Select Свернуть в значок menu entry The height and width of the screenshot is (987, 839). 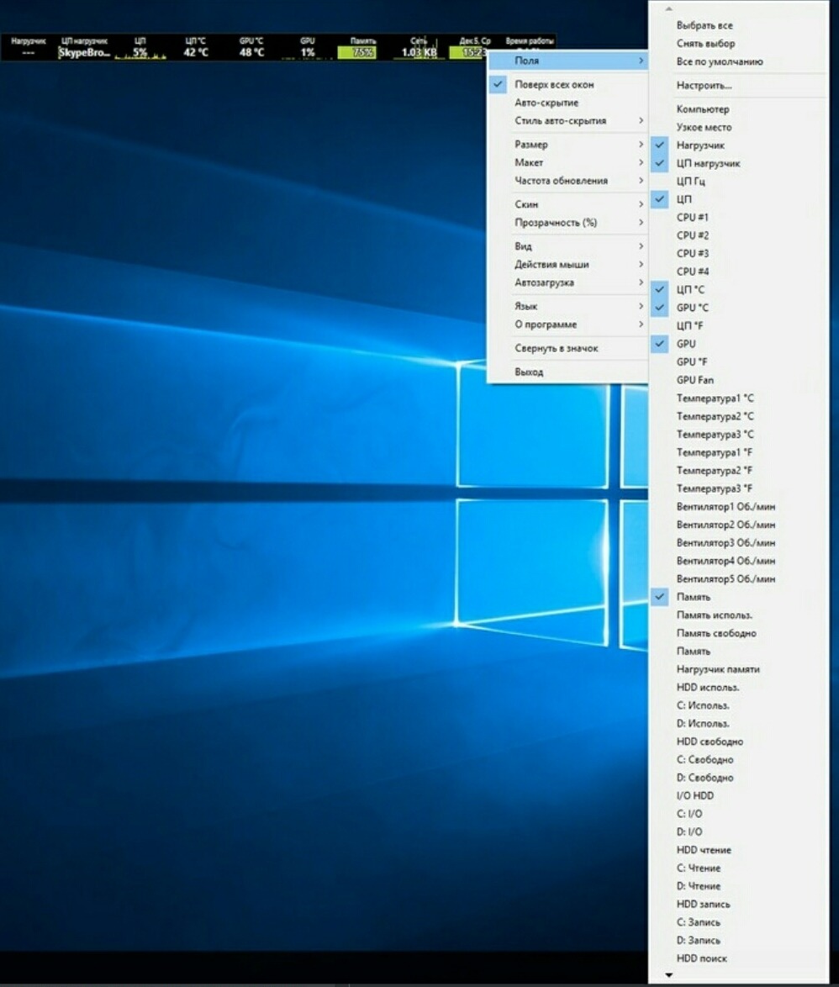[x=556, y=348]
